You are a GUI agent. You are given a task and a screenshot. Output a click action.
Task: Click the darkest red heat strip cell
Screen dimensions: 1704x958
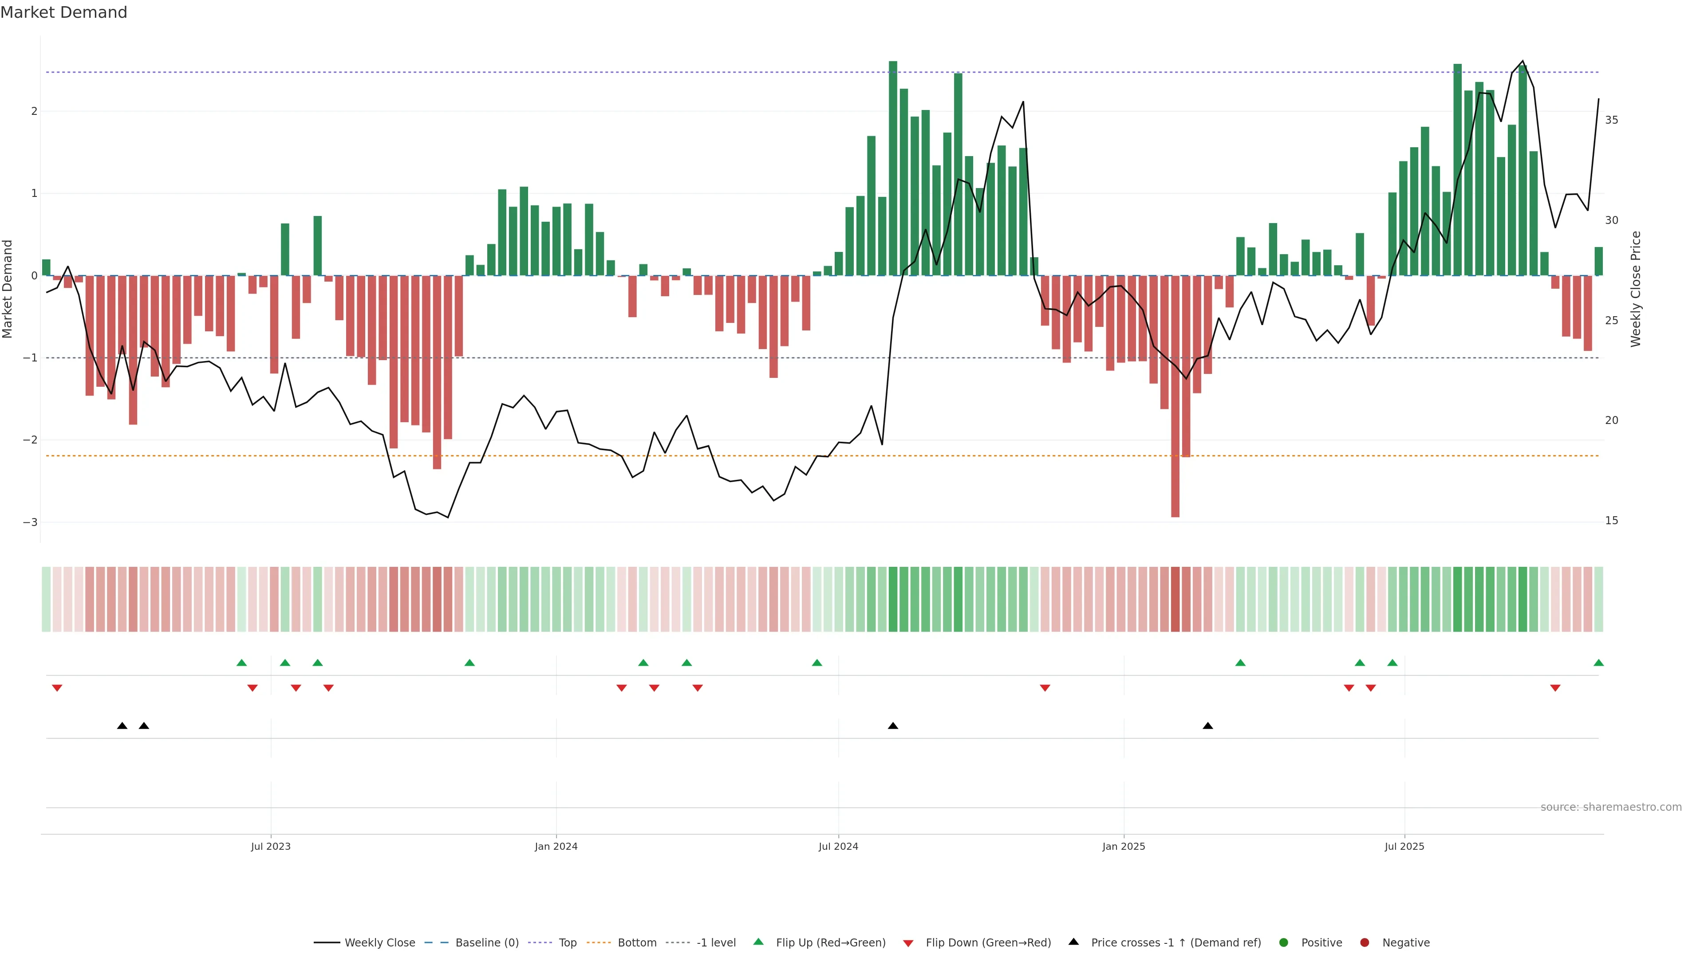pos(1175,599)
